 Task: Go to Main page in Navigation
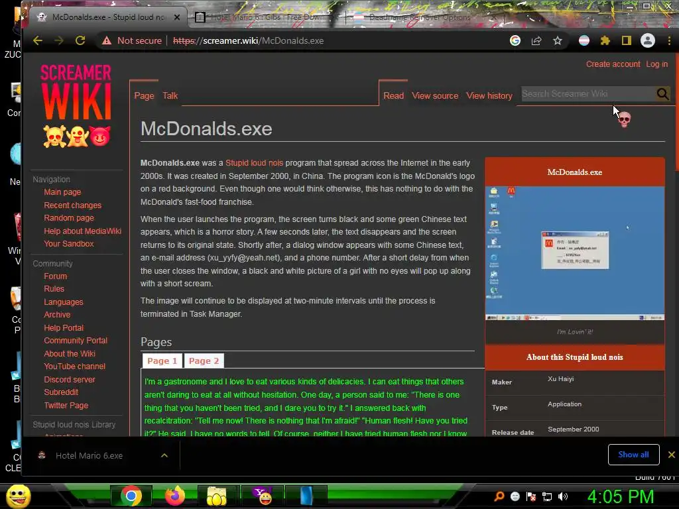click(62, 192)
